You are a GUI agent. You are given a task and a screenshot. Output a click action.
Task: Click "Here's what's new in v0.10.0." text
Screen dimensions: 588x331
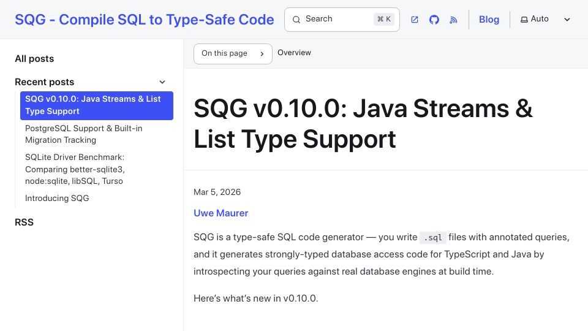pyautogui.click(x=256, y=299)
